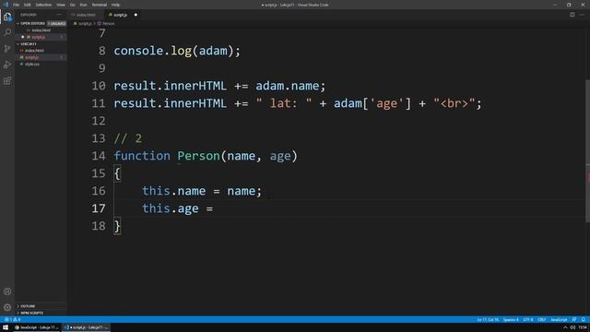Click the system tray show hidden icons arrow
The image size is (590, 332).
pyautogui.click(x=565, y=327)
